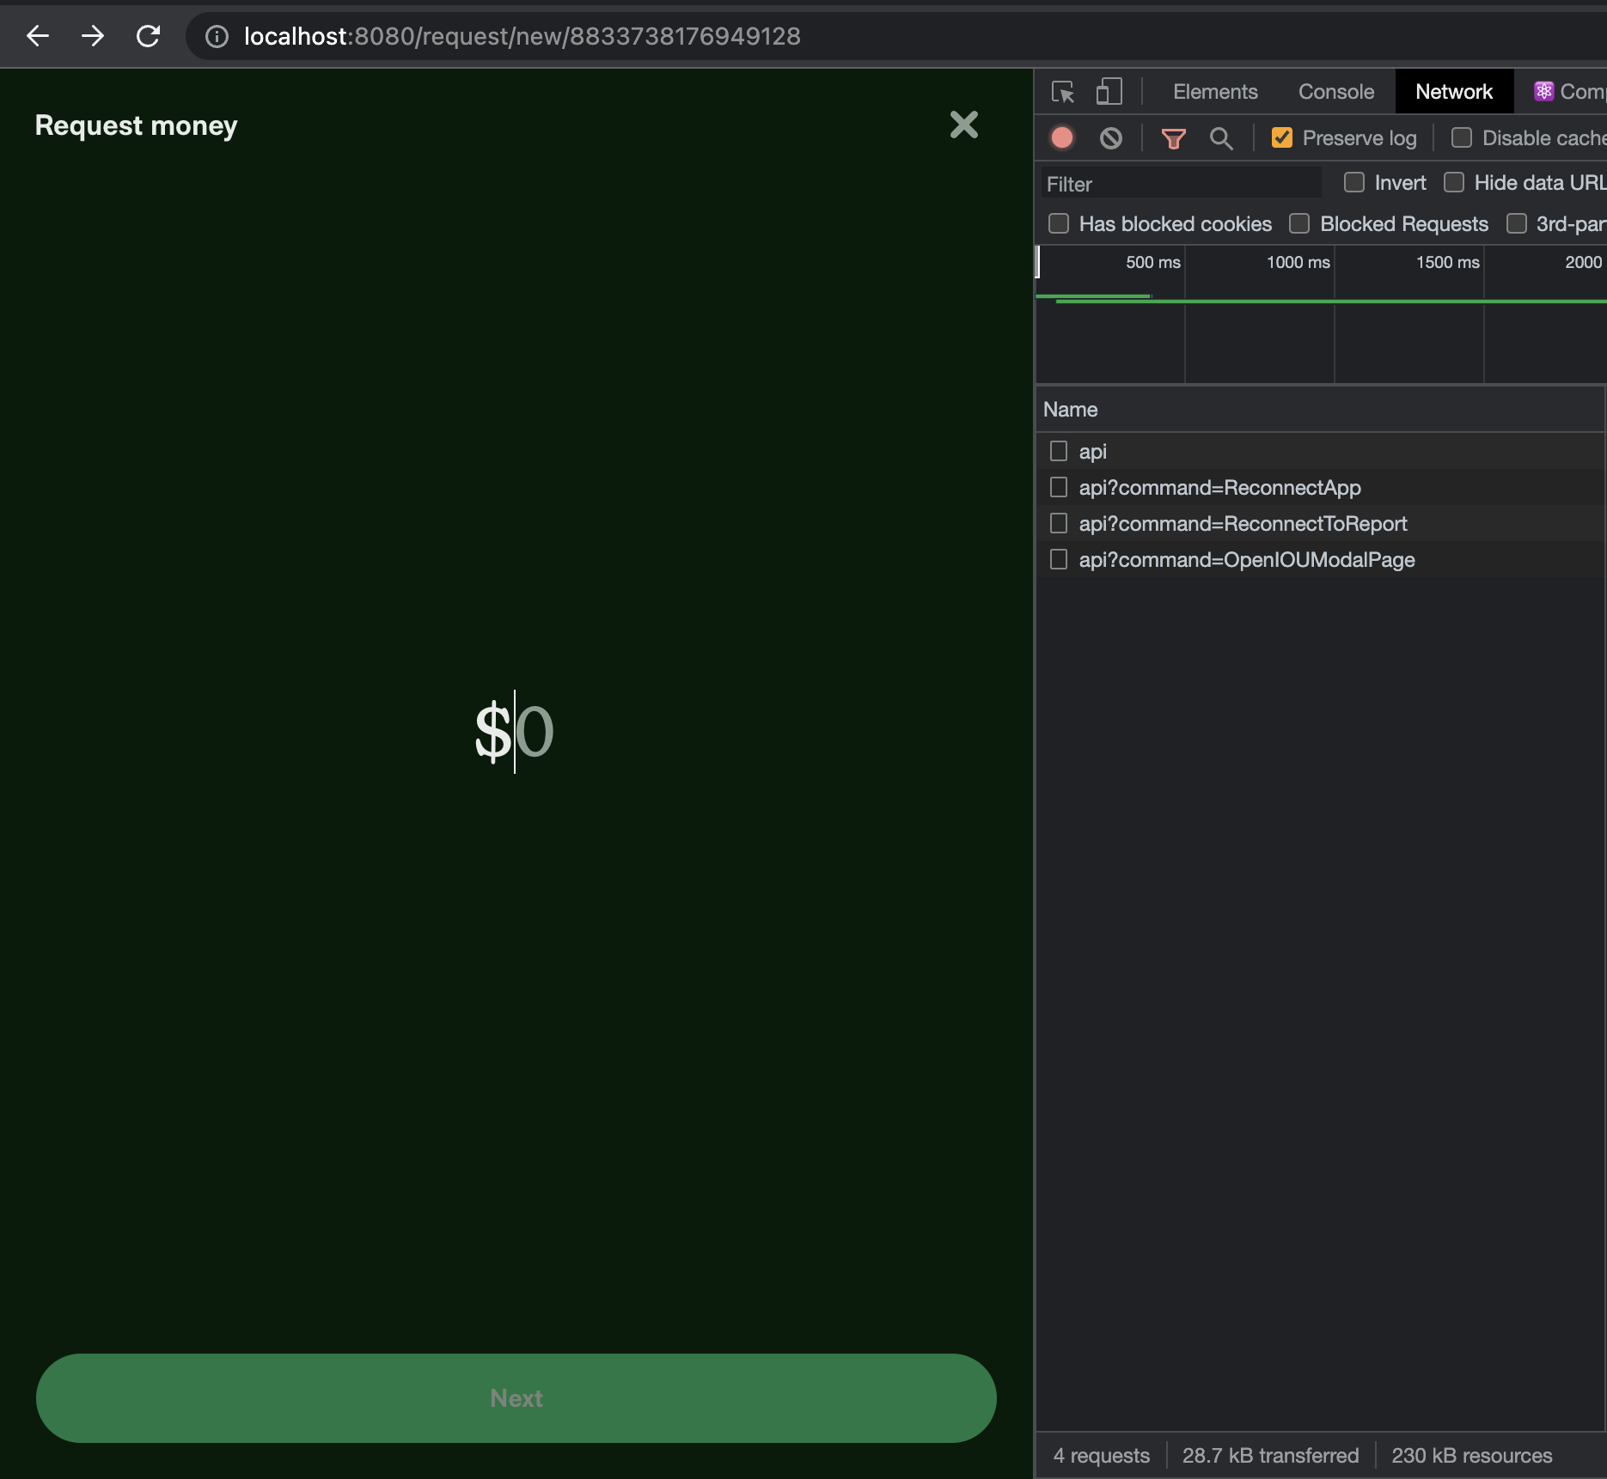1607x1479 pixels.
Task: Clear the network log icon
Action: click(x=1111, y=138)
